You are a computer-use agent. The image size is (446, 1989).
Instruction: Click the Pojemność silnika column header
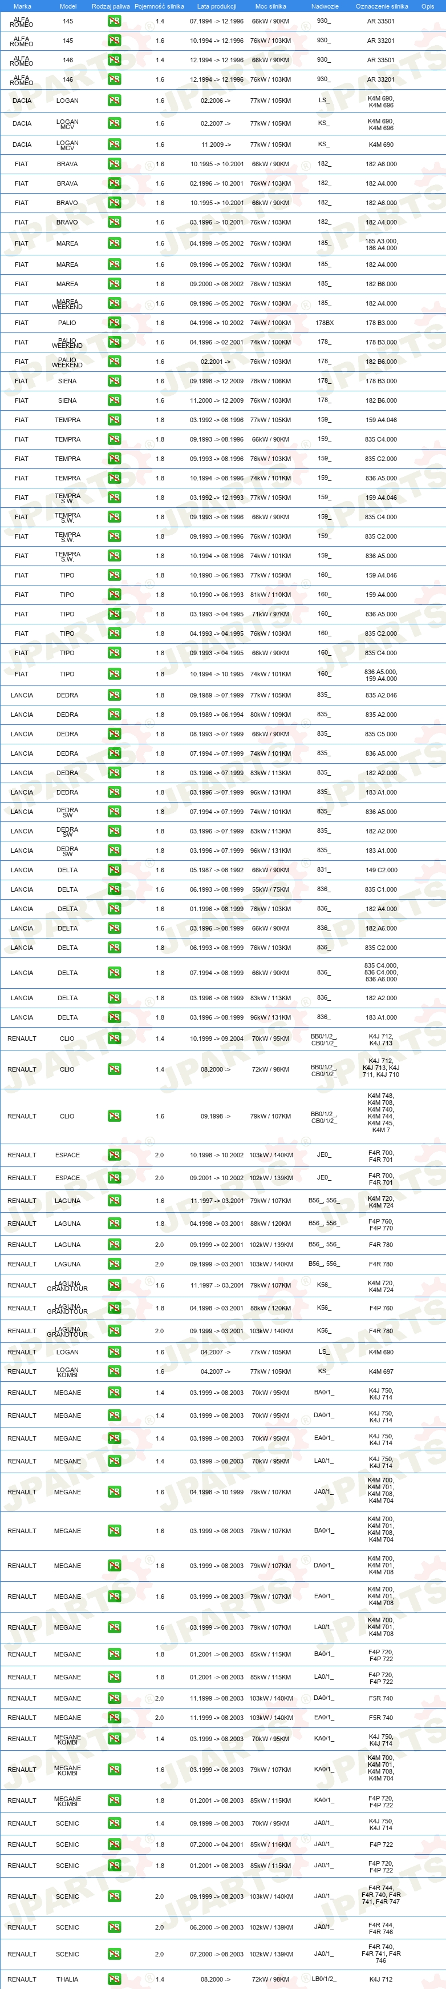tap(160, 6)
